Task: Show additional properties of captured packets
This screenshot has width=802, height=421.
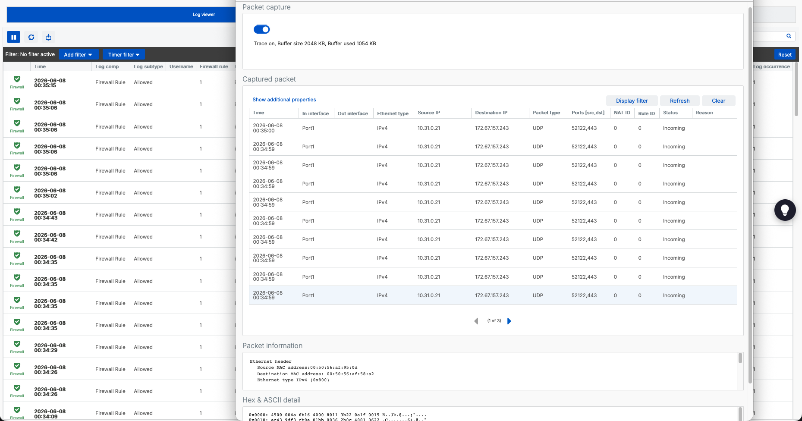Action: (284, 100)
